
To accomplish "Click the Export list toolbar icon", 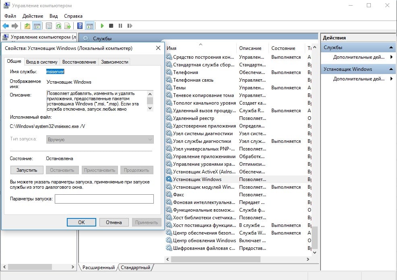I will point(68,26).
